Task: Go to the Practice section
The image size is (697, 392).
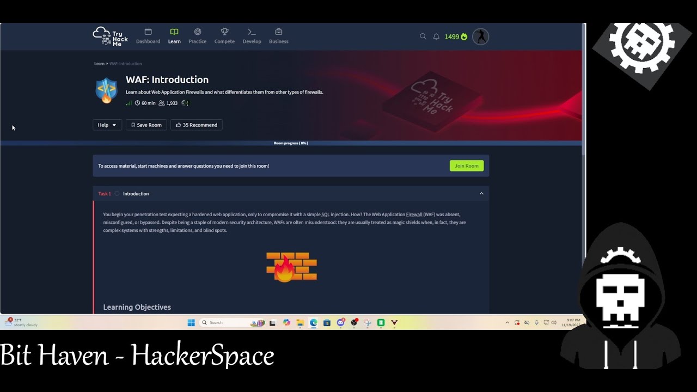Action: point(197,36)
